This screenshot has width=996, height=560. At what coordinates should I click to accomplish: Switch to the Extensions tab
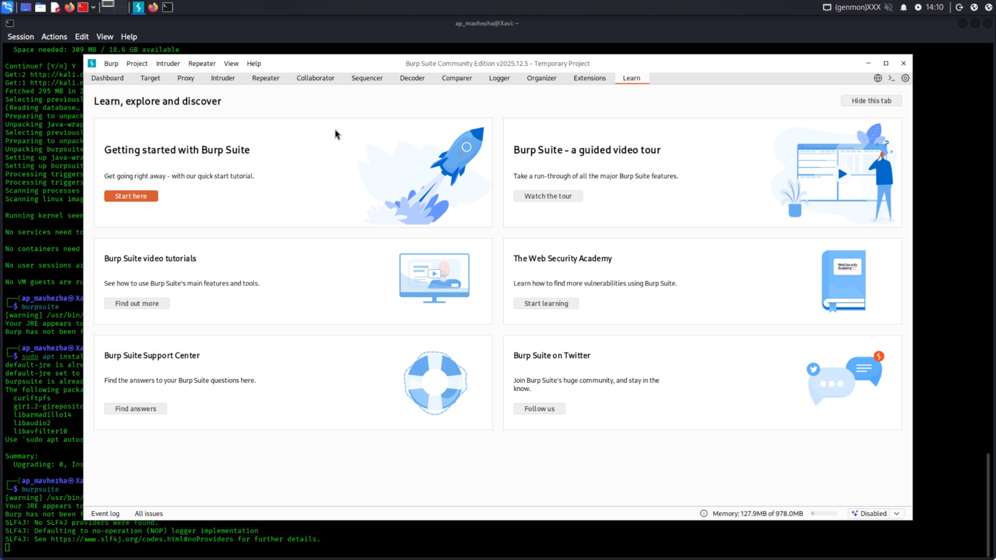pyautogui.click(x=590, y=78)
